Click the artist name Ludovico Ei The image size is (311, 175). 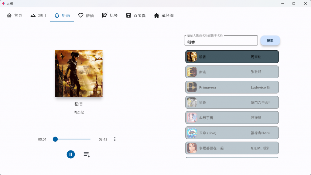(x=260, y=87)
